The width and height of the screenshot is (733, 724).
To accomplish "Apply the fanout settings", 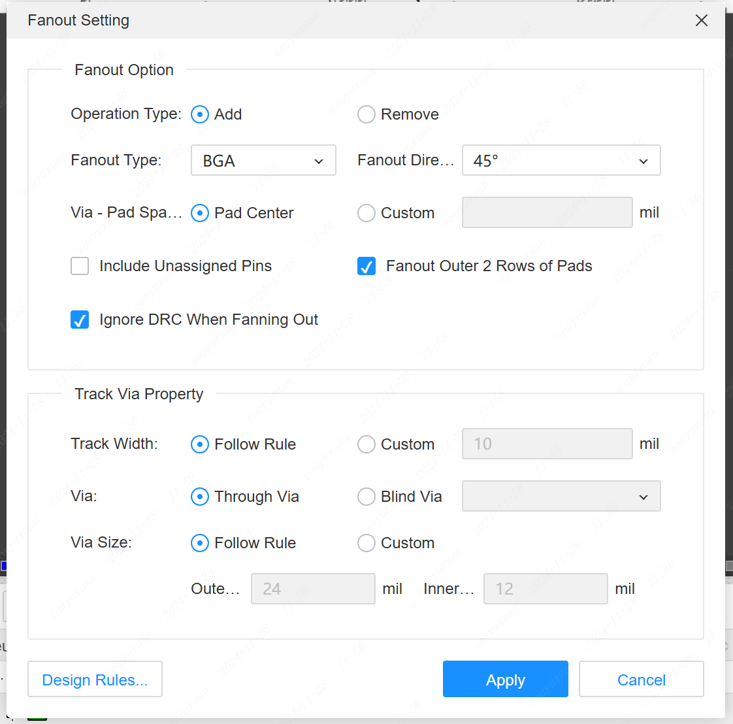I will click(x=505, y=680).
